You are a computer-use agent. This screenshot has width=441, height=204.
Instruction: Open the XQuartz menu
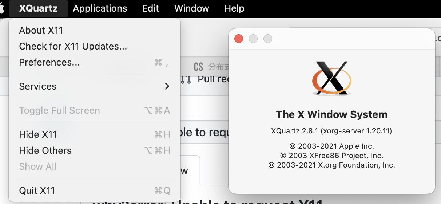click(38, 8)
